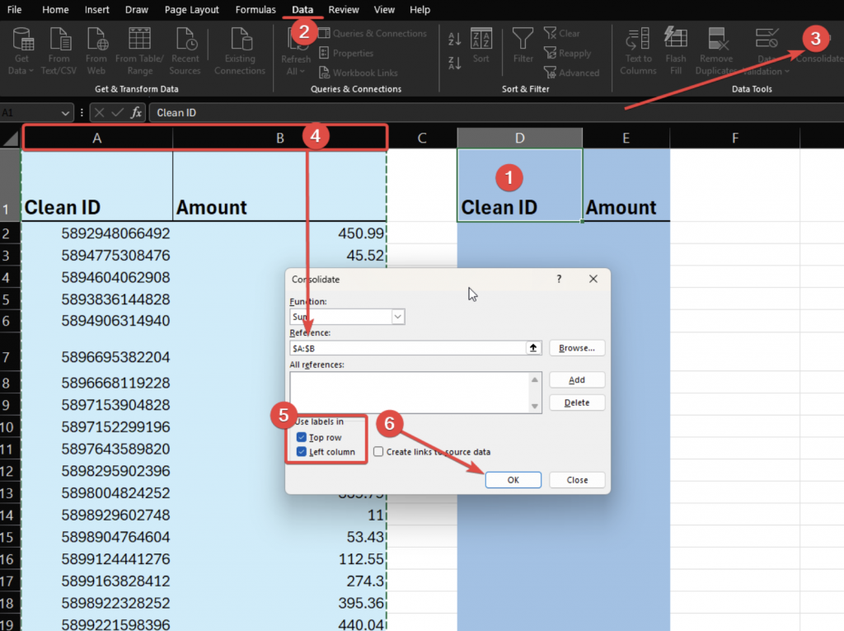Click the Remove Duplicates icon

pyautogui.click(x=716, y=39)
